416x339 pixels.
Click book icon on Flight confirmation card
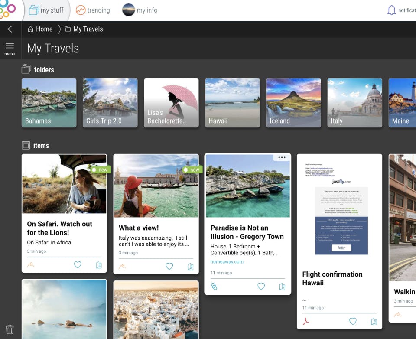(374, 322)
